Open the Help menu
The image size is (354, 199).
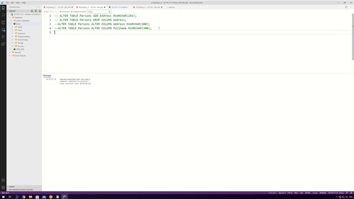pos(24,3)
